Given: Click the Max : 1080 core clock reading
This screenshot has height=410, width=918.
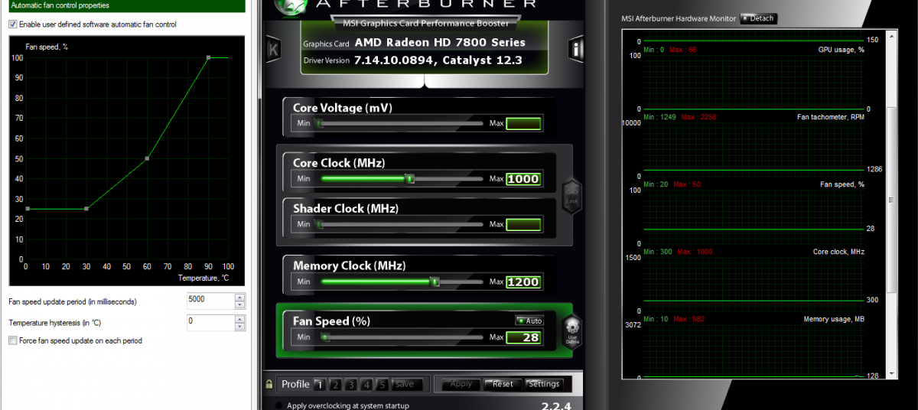Looking at the screenshot, I should tap(695, 252).
